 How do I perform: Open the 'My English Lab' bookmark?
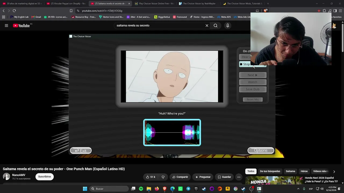(19, 17)
